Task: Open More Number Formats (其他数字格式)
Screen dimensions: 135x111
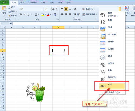Action: click(x=113, y=92)
